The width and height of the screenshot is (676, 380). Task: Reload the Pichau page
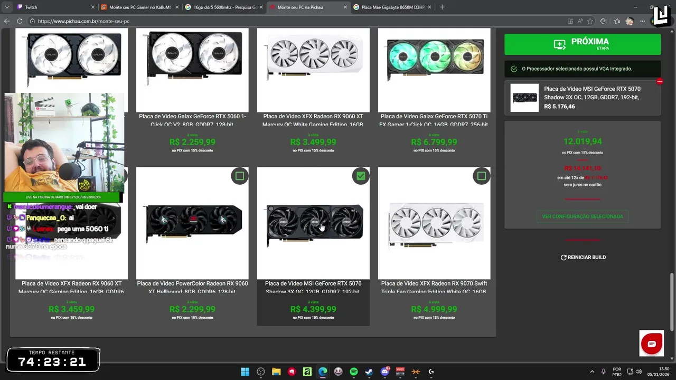20,21
